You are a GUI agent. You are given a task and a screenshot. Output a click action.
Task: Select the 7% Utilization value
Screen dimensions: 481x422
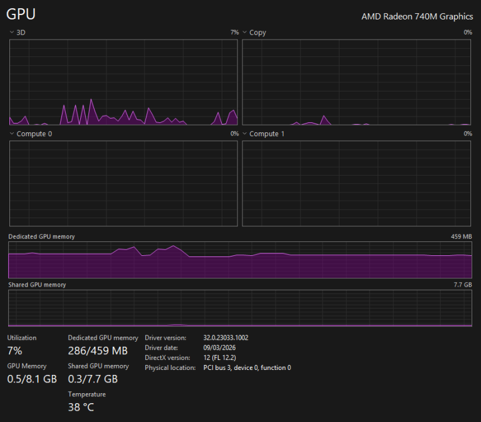[x=14, y=351]
